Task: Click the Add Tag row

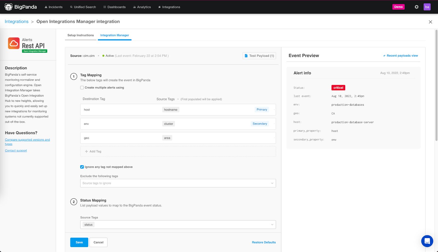Action: 178,151
